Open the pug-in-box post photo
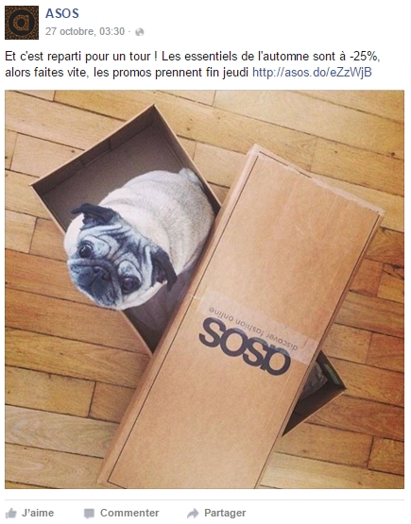The height and width of the screenshot is (524, 411). point(204,290)
